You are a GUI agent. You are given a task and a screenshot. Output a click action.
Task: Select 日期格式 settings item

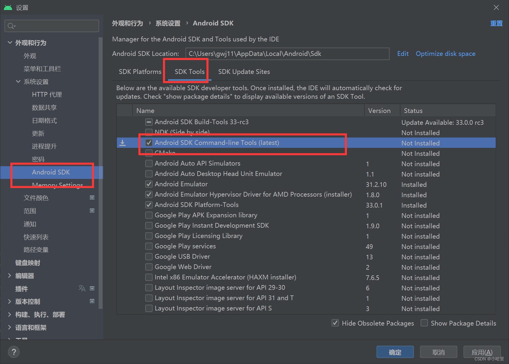(x=44, y=121)
